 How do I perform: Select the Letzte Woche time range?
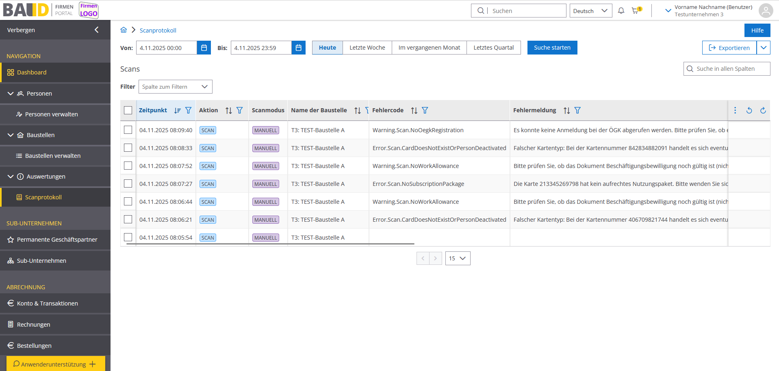pos(367,48)
